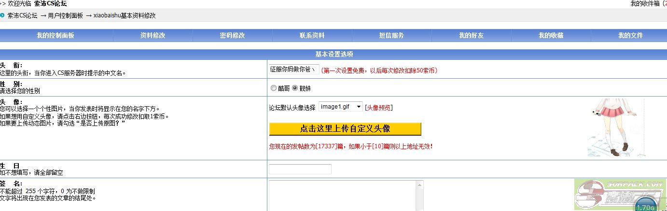667x211 pixels.
Task: Open the 我的好友 tab
Action: 471,36
